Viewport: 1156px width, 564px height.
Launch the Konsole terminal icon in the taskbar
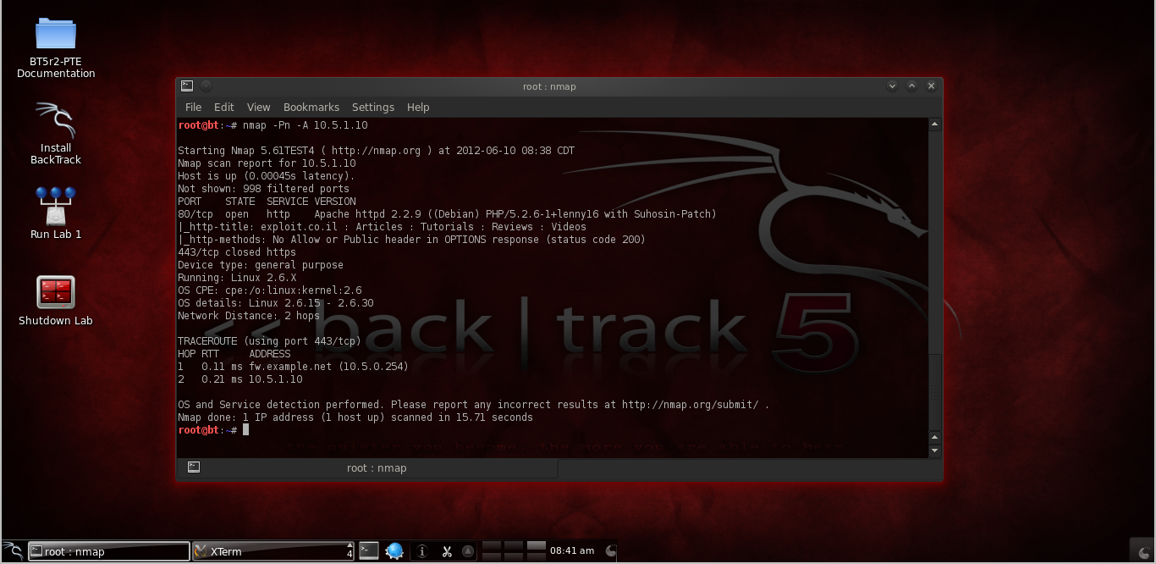coord(368,550)
